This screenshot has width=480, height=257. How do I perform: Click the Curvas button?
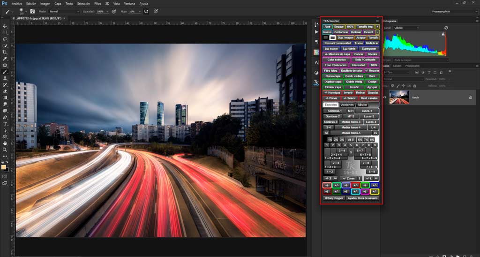pos(359,54)
